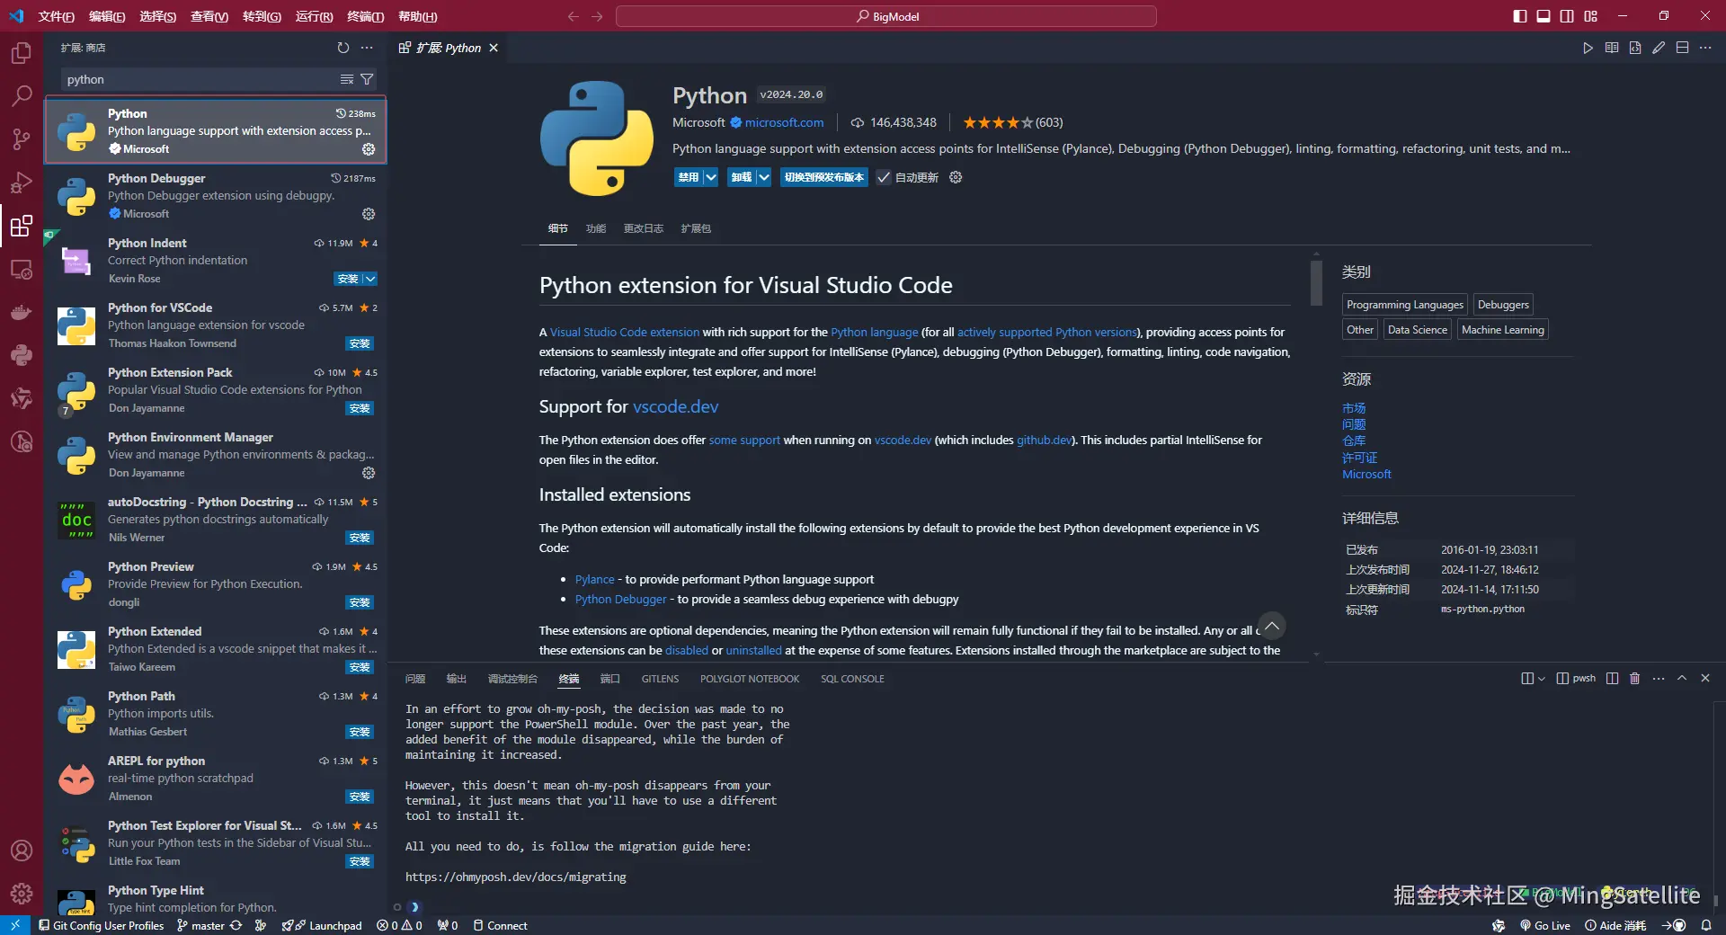The image size is (1726, 935).
Task: Switch to the 功能 features tab
Action: point(596,228)
